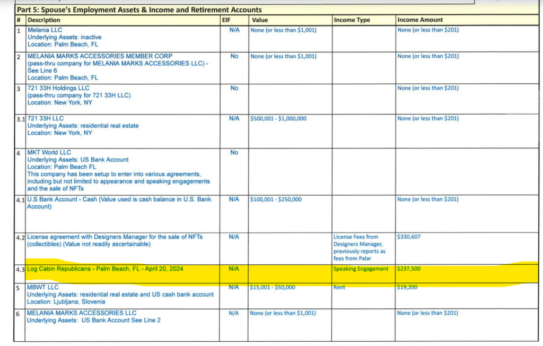Select the Melania LLC entry in row 1
Image resolution: width=543 pixels, height=346 pixels.
point(45,30)
